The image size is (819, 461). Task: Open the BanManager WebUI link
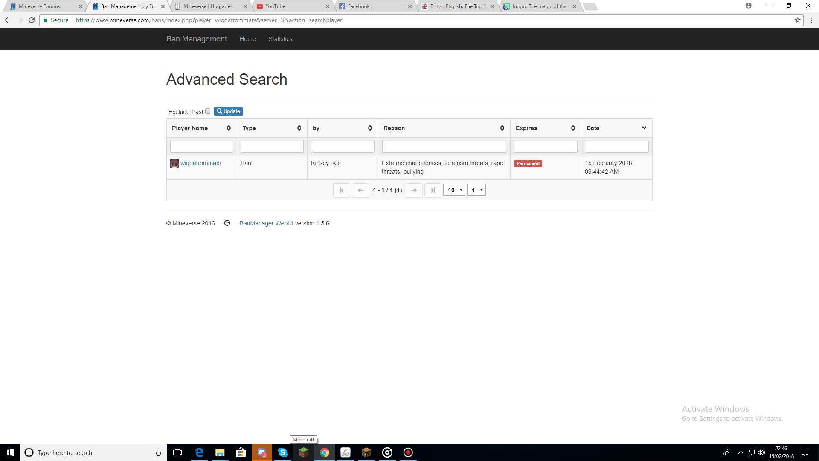[x=266, y=223]
